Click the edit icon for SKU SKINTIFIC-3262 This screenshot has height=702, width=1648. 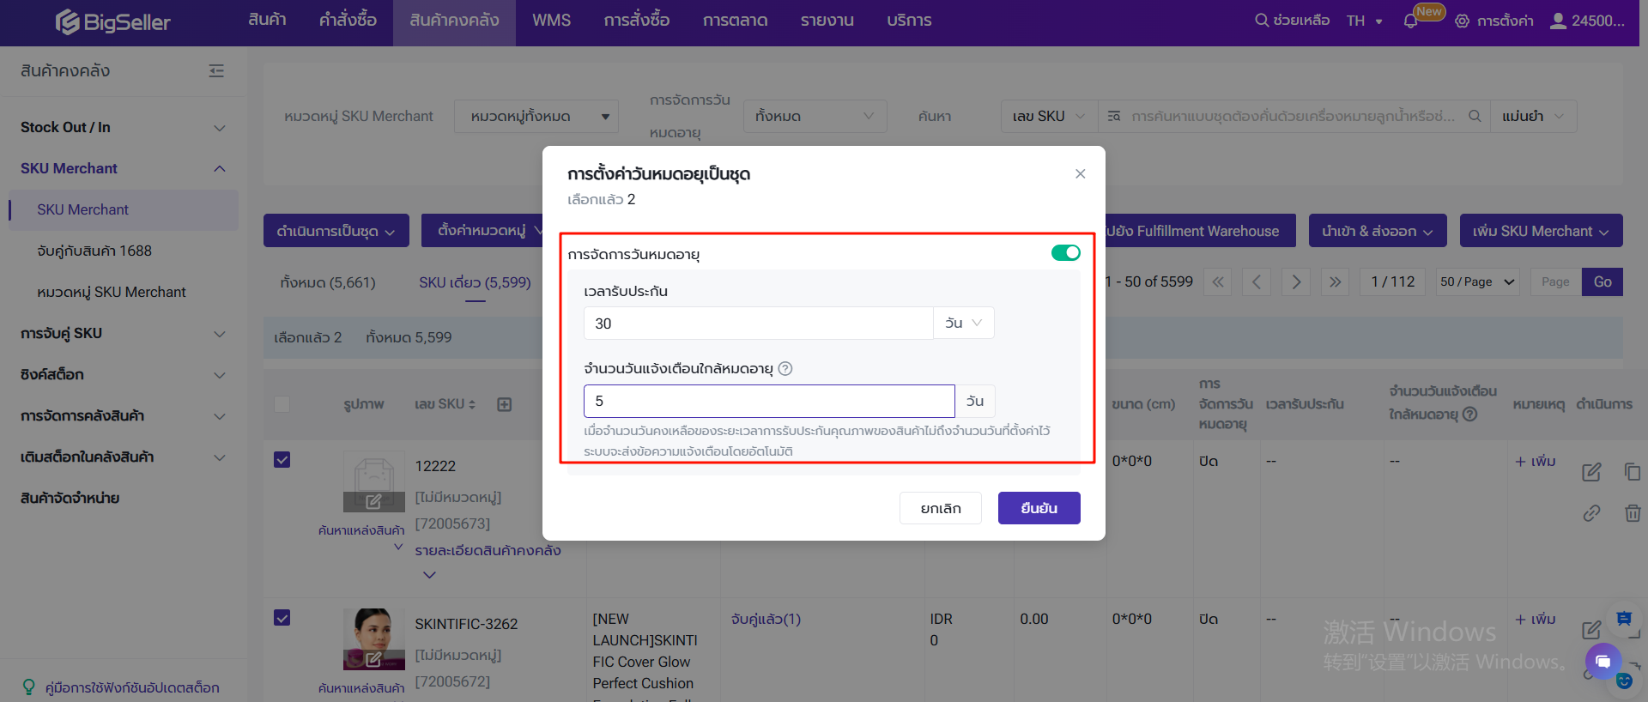pos(1591,630)
